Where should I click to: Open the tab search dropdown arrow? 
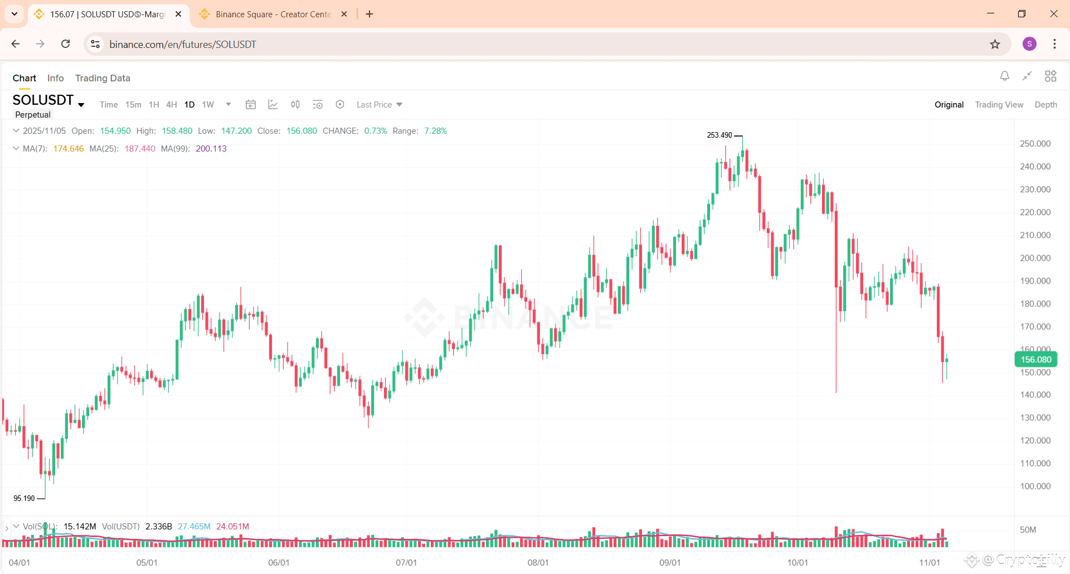pyautogui.click(x=14, y=14)
